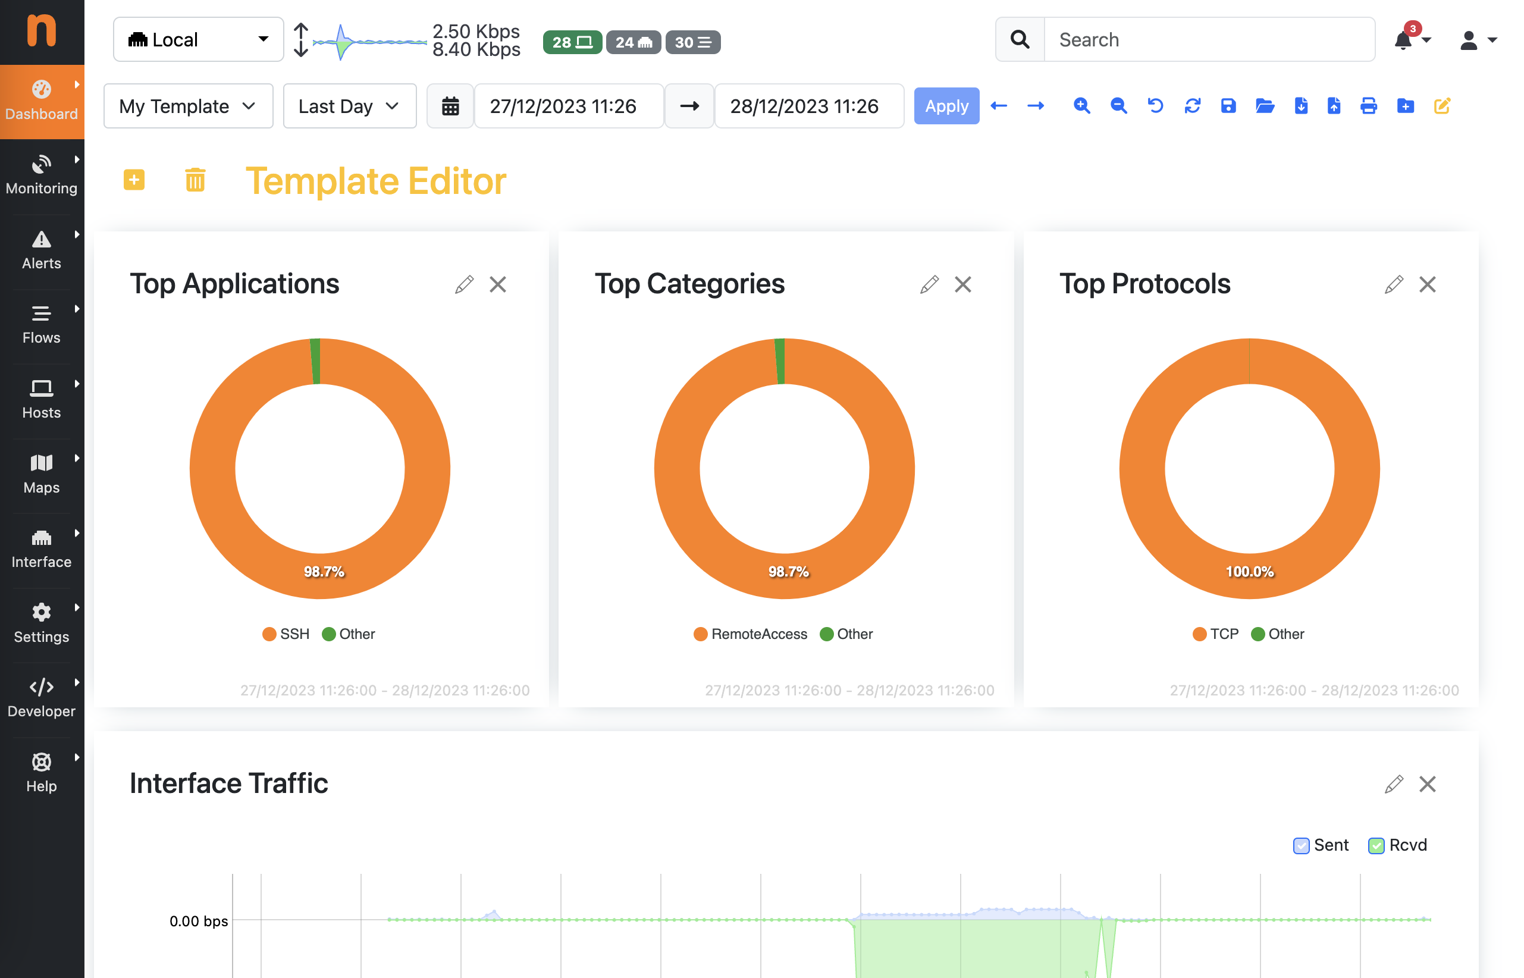Screen dimensions: 1524x978
Task: Edit the end date 28/12/2023 11:26 field
Action: pos(809,106)
